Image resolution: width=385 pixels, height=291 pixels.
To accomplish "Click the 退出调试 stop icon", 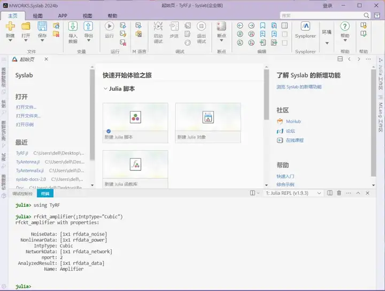I will point(201,26).
